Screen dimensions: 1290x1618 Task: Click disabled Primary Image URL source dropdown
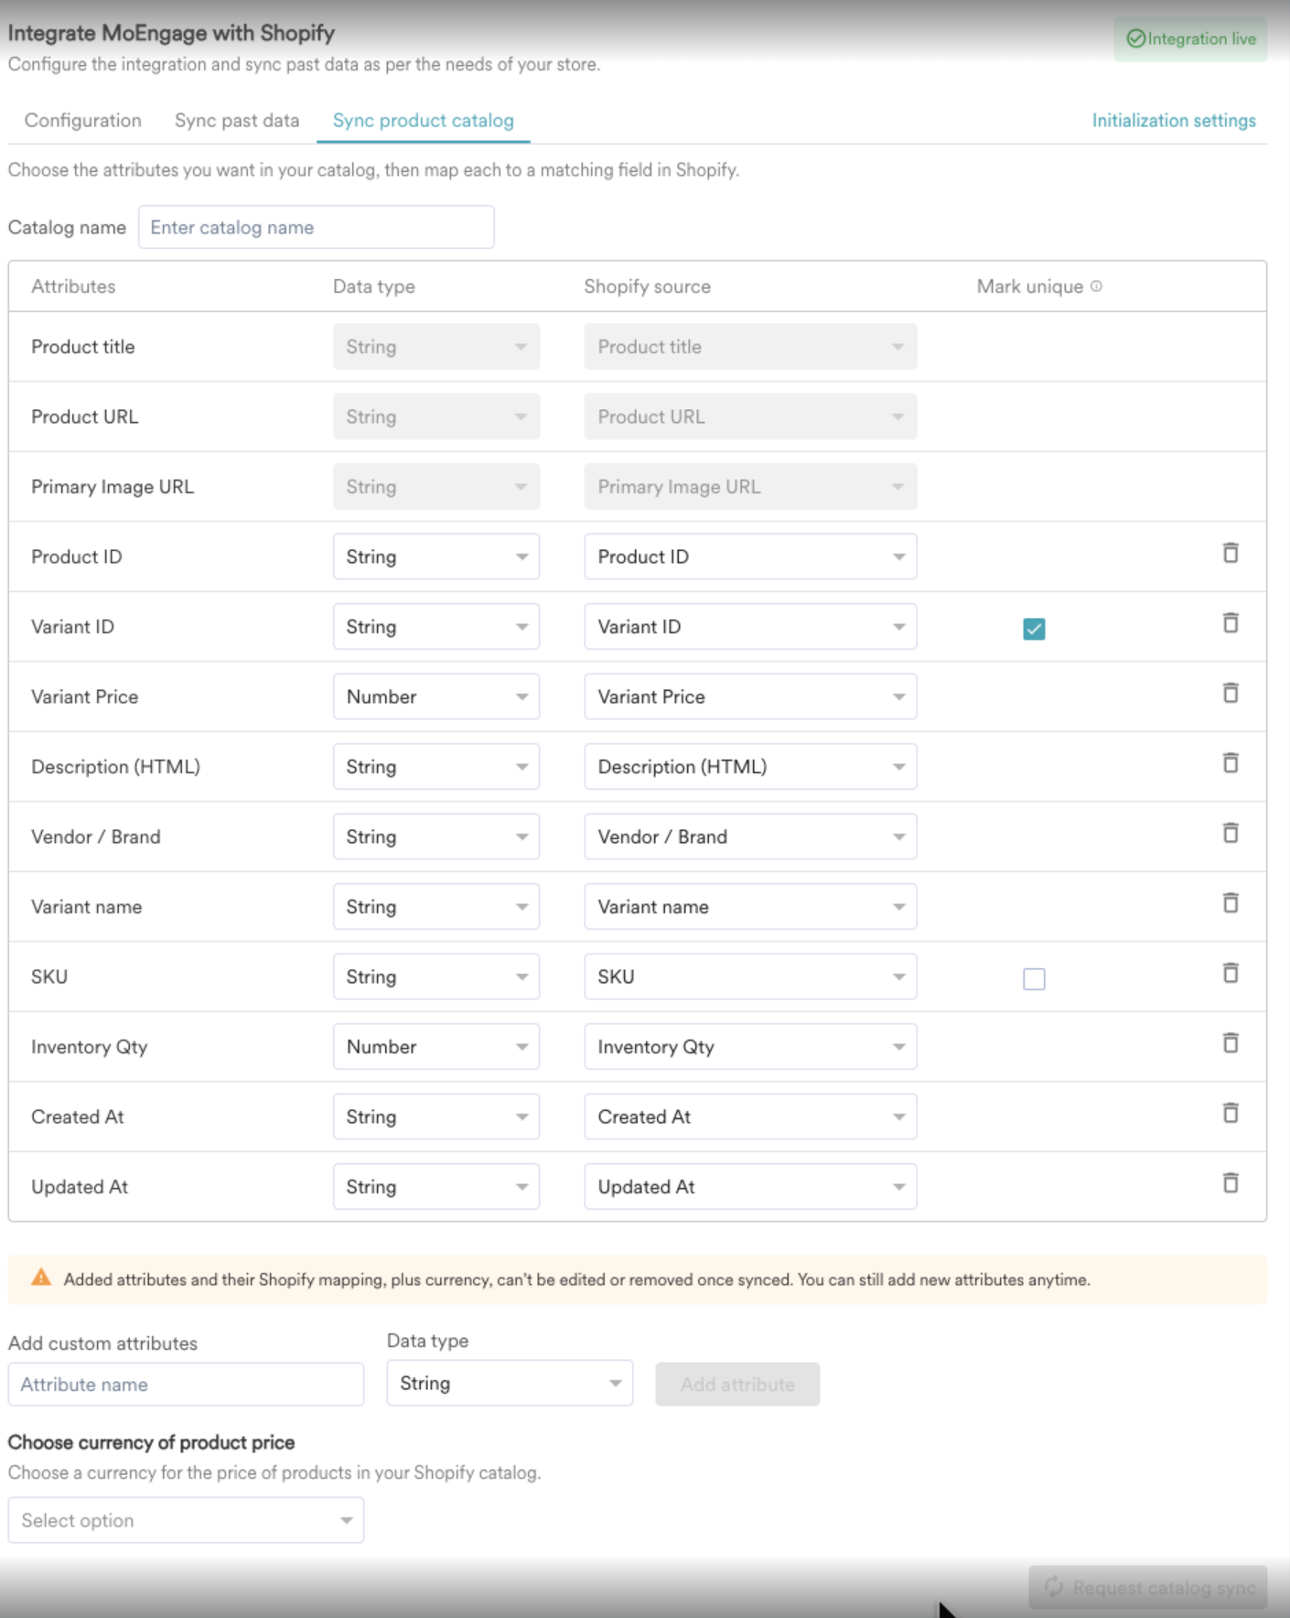(x=750, y=487)
